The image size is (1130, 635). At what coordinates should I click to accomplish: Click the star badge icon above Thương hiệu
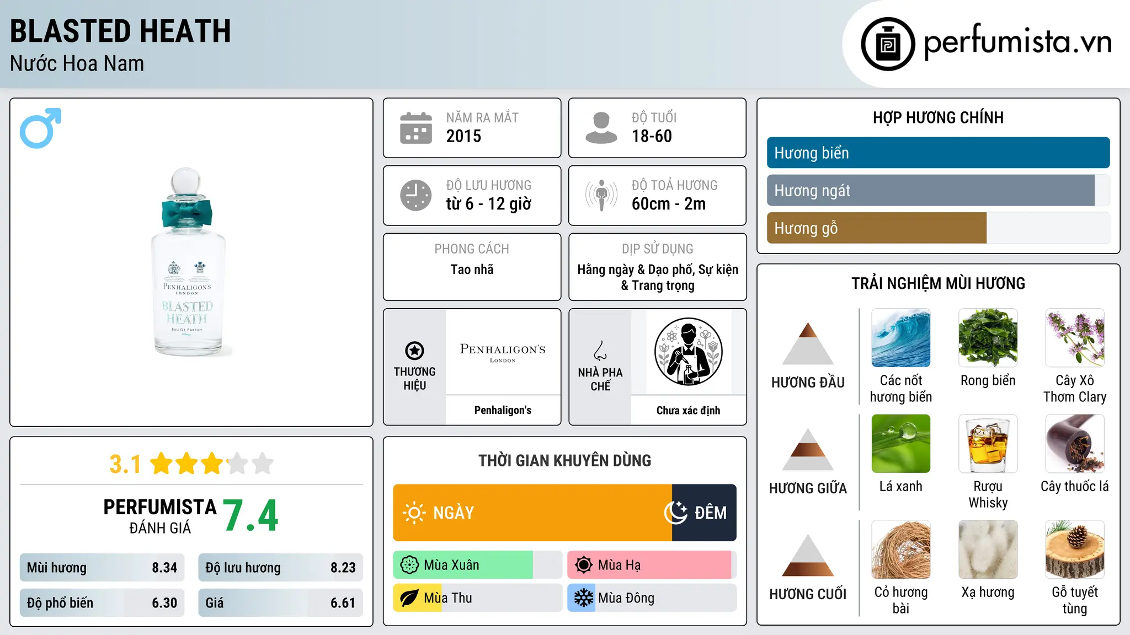(x=414, y=350)
